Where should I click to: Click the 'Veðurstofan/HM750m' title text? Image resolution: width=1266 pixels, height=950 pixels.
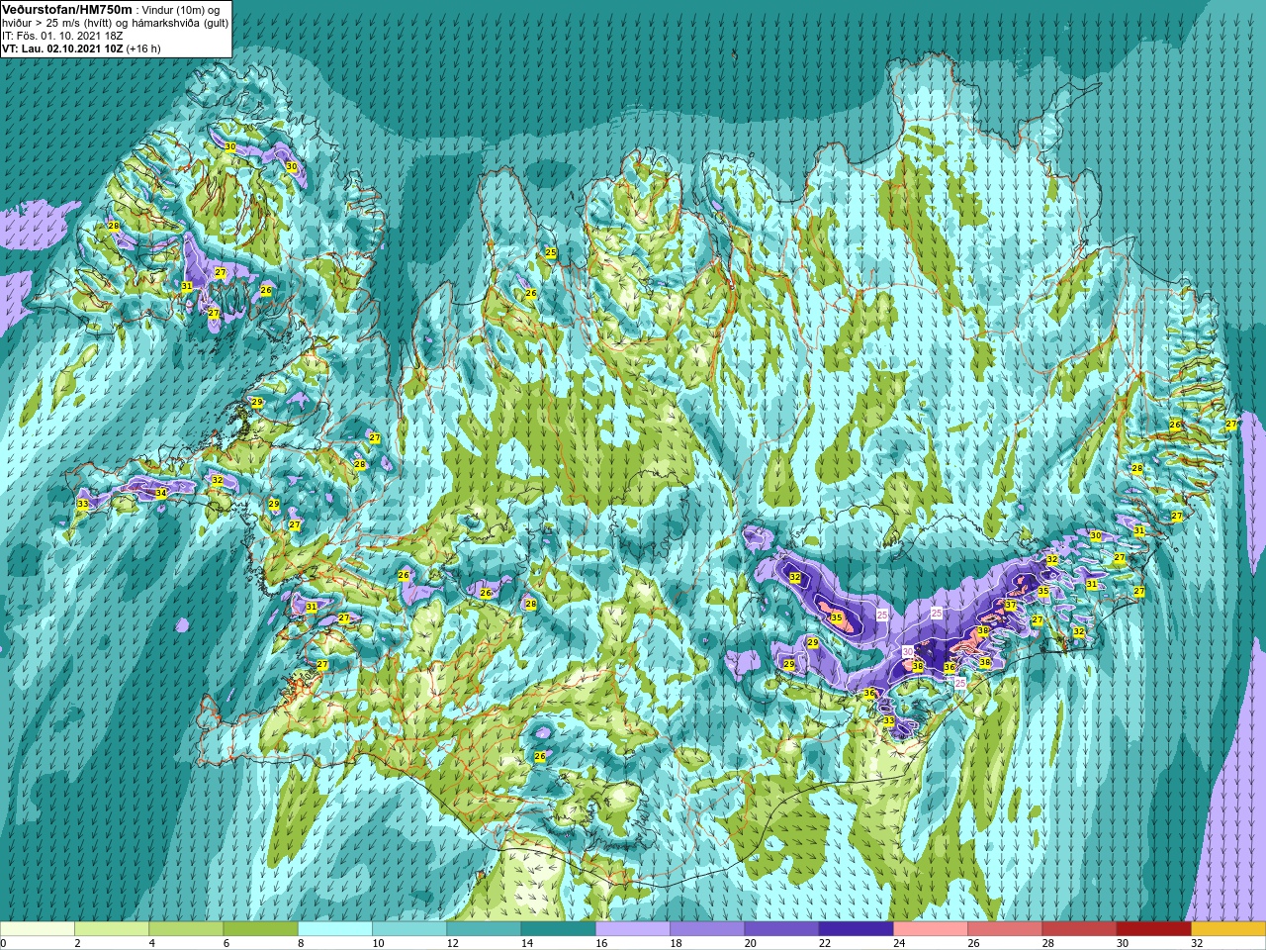click(66, 9)
